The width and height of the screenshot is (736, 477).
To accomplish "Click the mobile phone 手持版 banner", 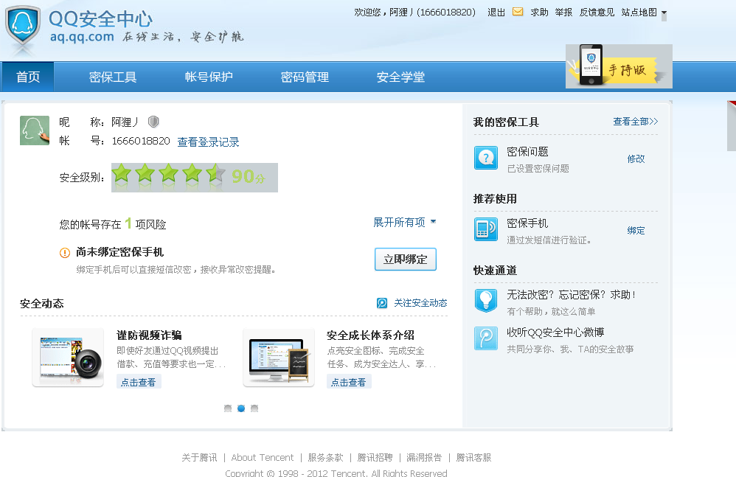I will [x=619, y=66].
